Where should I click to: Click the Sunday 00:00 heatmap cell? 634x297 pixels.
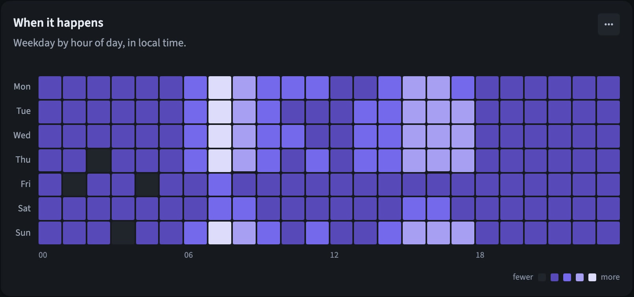[50, 233]
